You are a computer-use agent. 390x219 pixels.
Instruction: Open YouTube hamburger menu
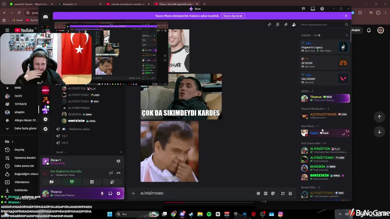click(7, 30)
